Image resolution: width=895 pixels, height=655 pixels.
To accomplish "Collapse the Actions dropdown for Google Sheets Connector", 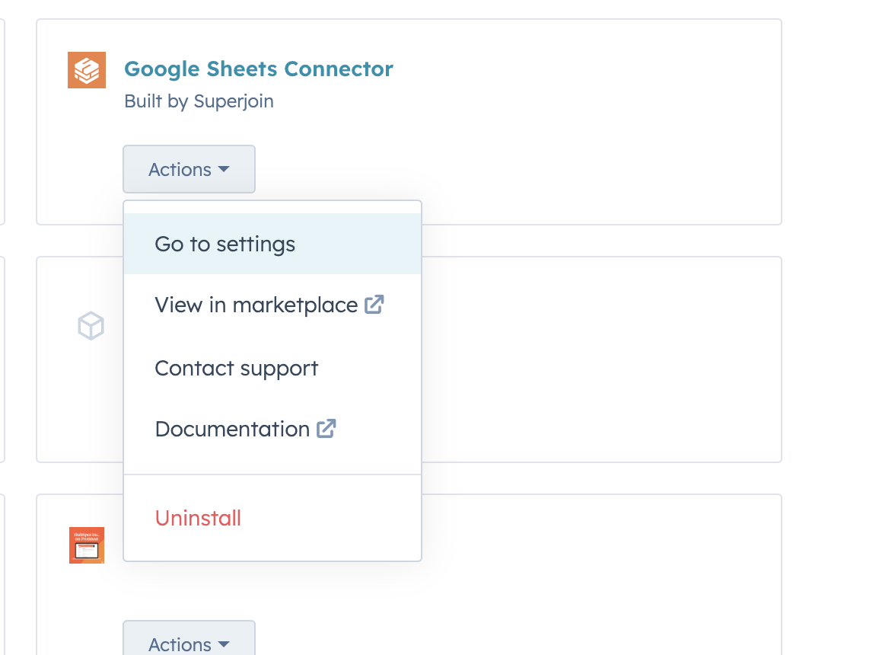I will [189, 169].
